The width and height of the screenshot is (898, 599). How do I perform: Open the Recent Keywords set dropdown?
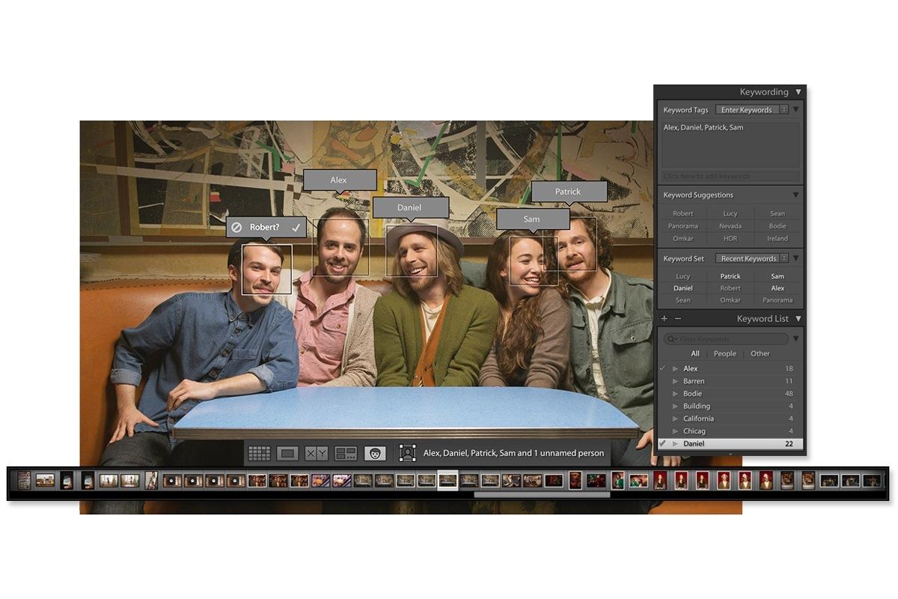point(751,258)
